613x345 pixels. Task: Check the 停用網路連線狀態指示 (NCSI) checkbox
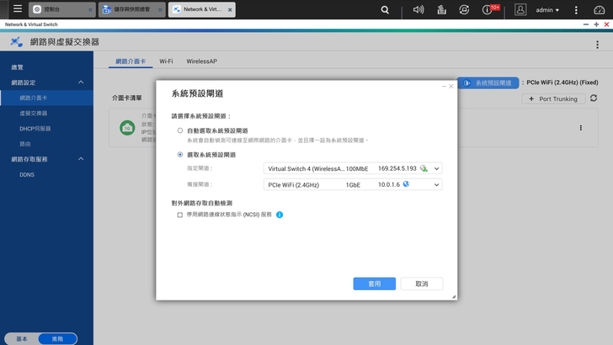point(180,215)
